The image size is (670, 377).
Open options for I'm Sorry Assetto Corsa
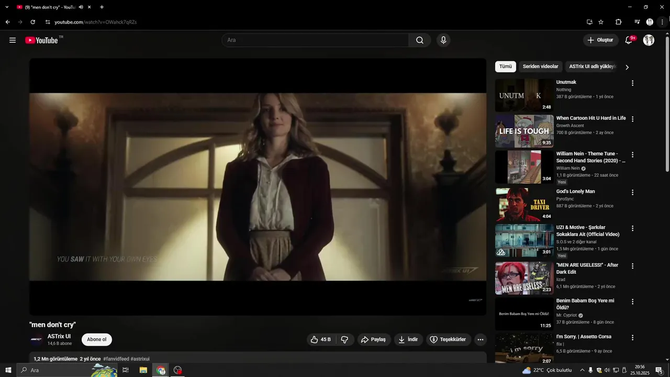[x=632, y=338]
